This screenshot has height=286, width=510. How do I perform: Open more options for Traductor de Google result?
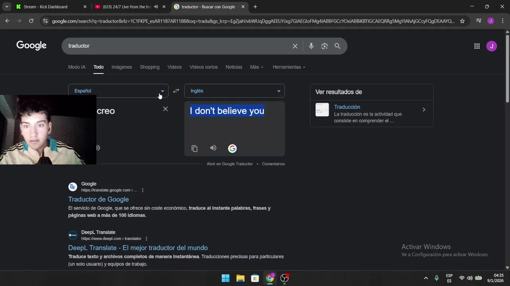click(143, 190)
